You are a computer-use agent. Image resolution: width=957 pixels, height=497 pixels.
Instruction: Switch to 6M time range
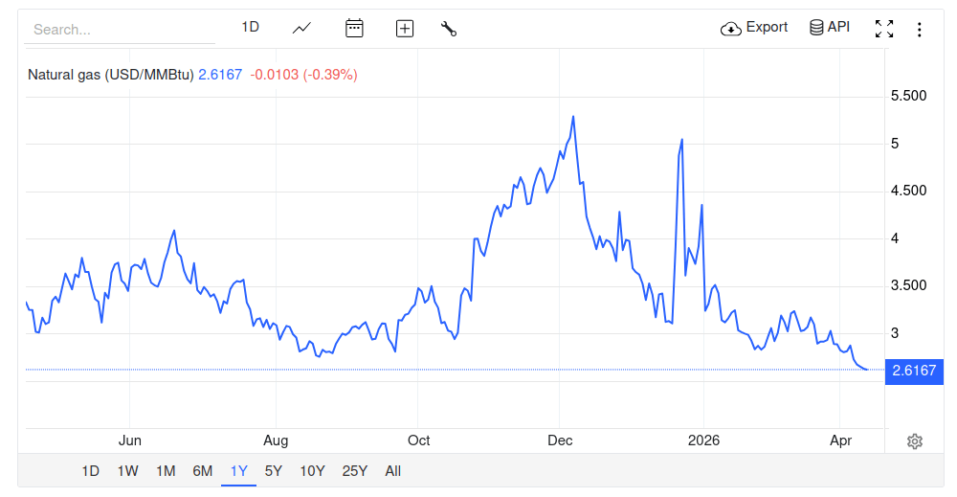click(x=202, y=471)
